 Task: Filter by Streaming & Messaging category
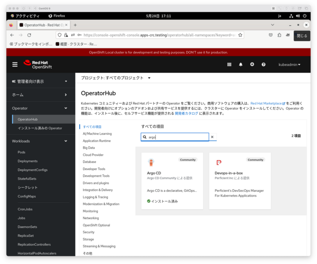coord(99,246)
